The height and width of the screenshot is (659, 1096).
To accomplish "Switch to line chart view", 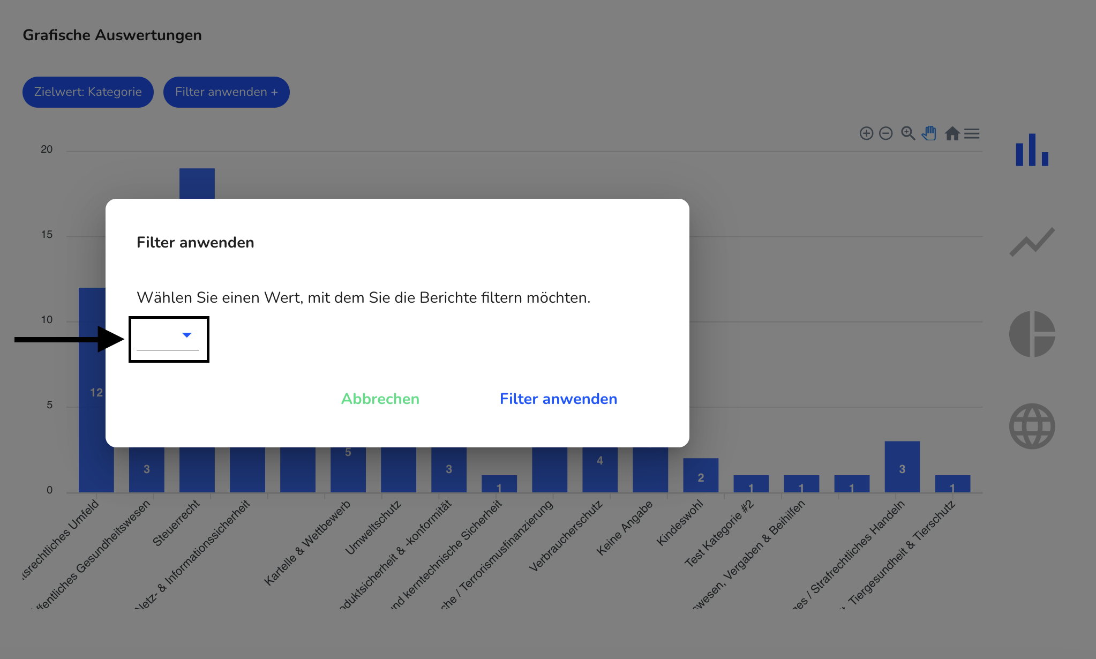I will click(1032, 242).
